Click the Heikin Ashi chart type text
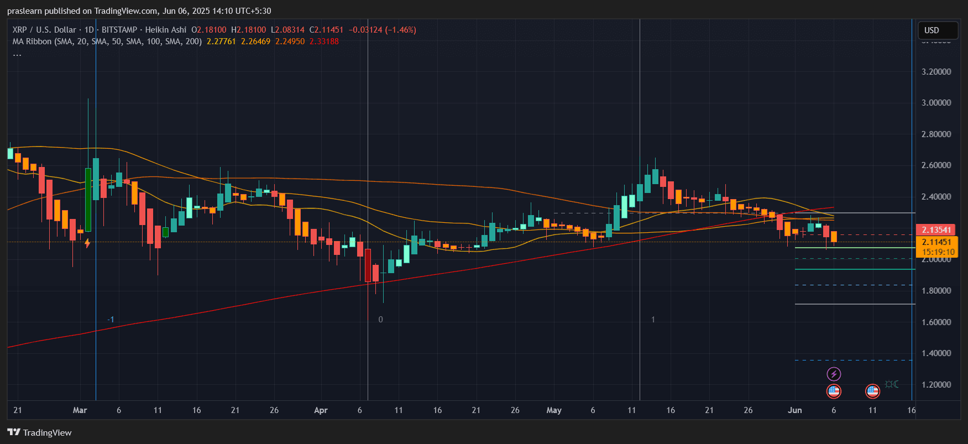968x444 pixels. coord(166,30)
